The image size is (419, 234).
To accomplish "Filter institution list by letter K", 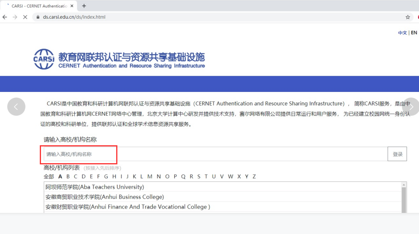I will (134, 177).
